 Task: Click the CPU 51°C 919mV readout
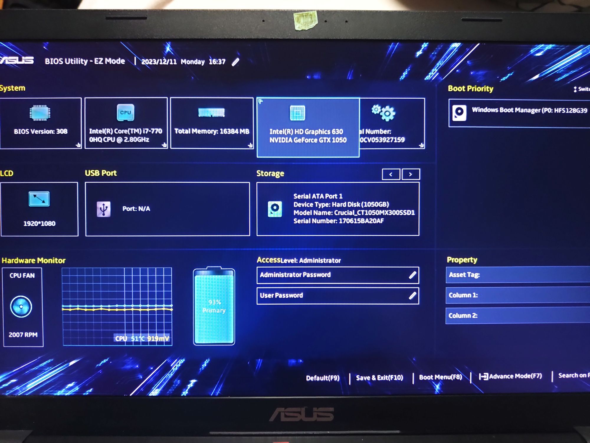pyautogui.click(x=142, y=338)
